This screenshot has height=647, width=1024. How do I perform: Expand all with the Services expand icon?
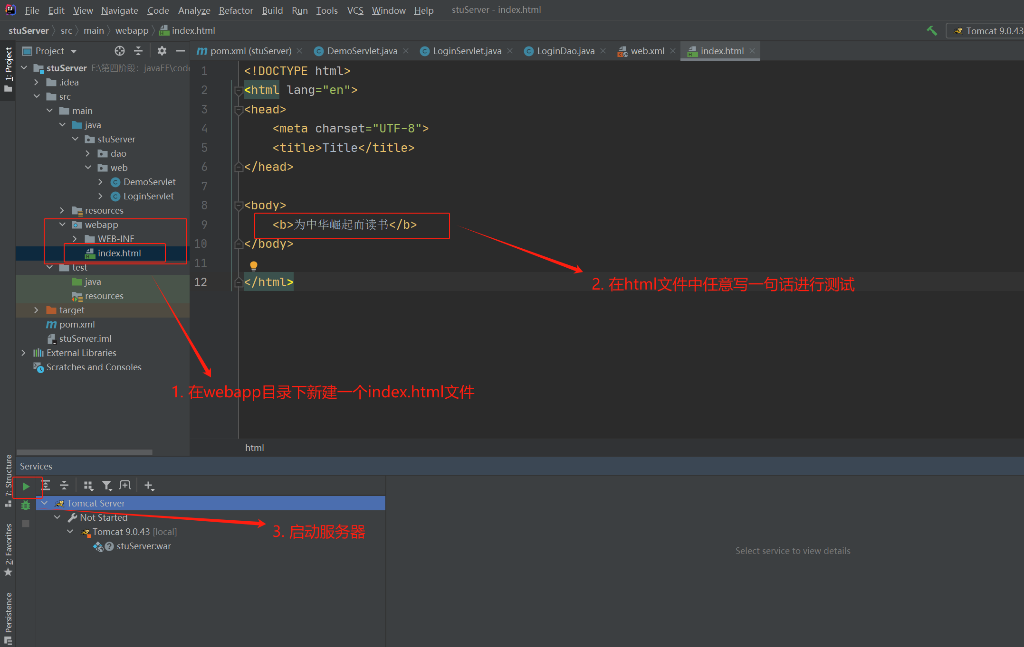point(47,485)
